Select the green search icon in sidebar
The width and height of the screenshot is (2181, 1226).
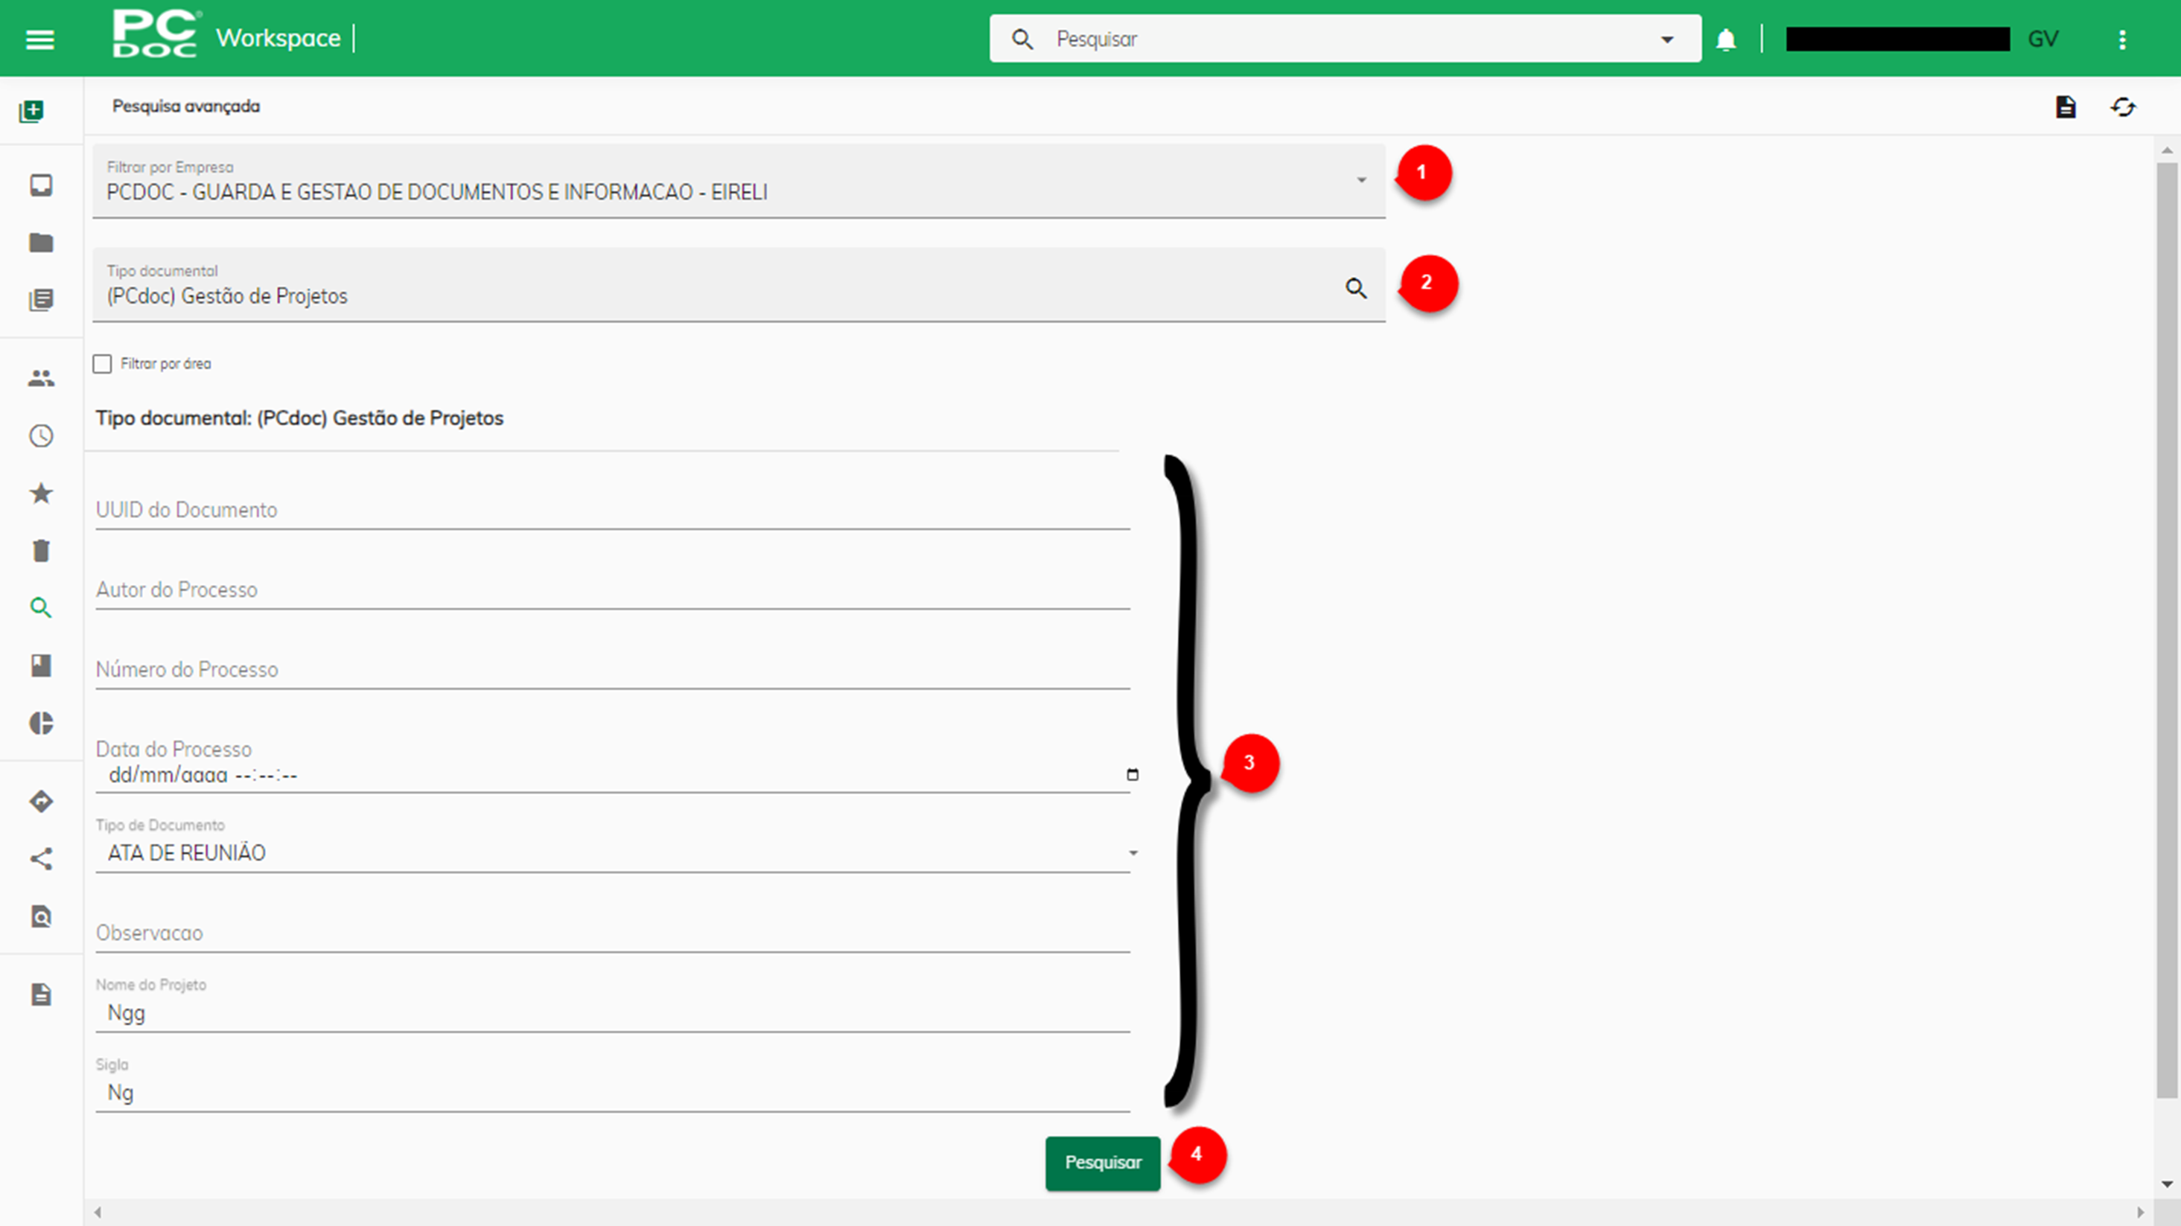click(41, 607)
